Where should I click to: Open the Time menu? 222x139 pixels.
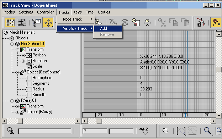90,12
